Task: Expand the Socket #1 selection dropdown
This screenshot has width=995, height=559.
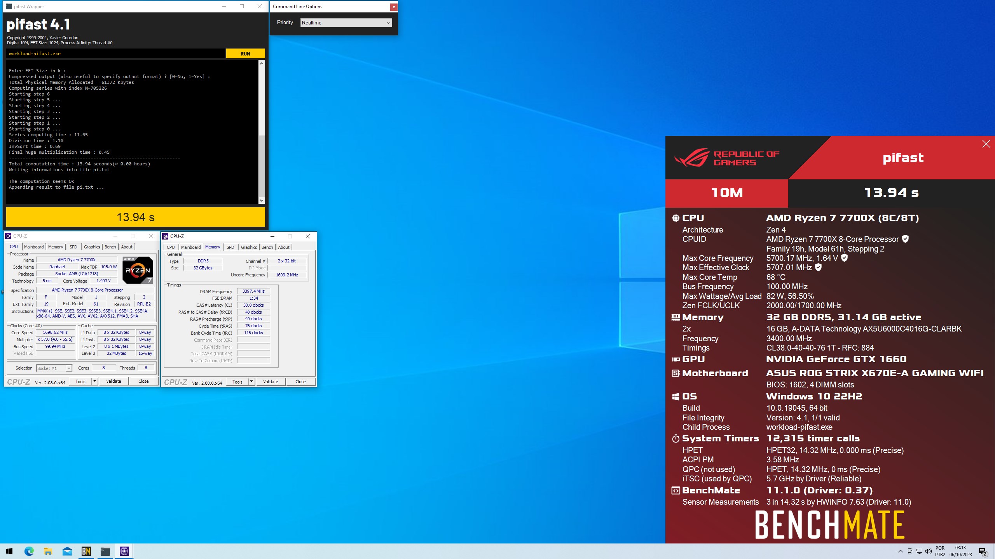Action: coord(54,368)
